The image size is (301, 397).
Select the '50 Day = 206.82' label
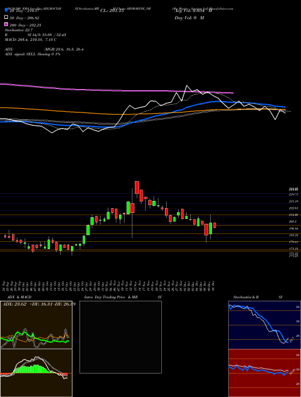(x=25, y=17)
